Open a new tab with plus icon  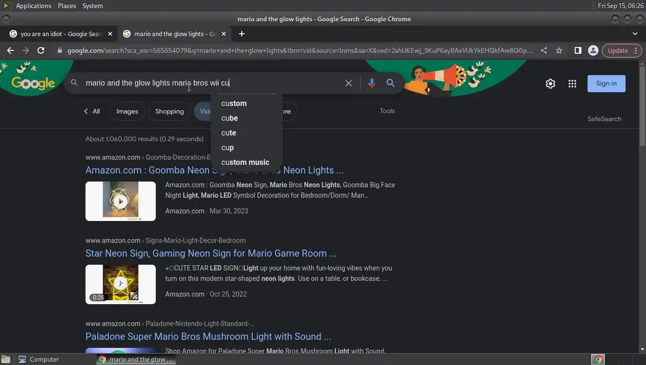tap(242, 34)
